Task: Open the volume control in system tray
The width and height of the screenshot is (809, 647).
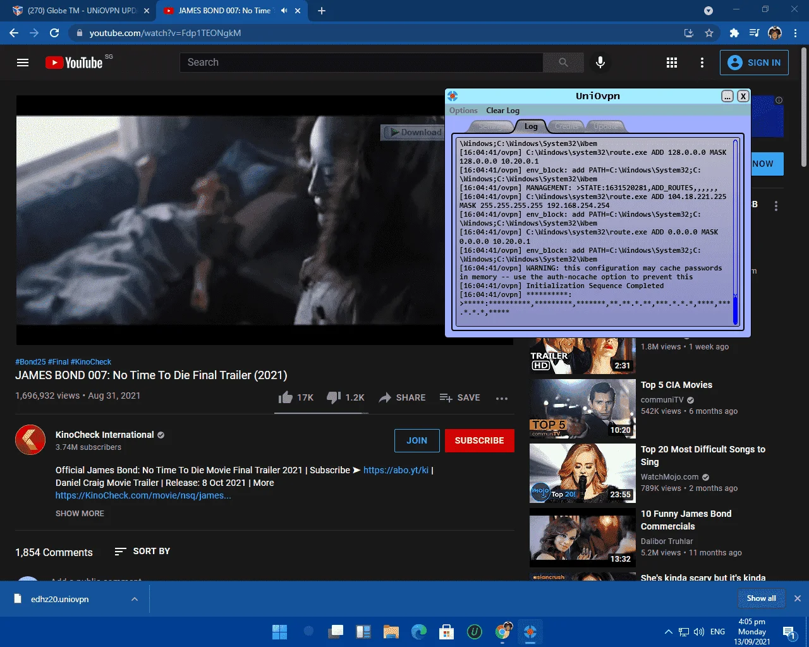Action: (x=698, y=632)
